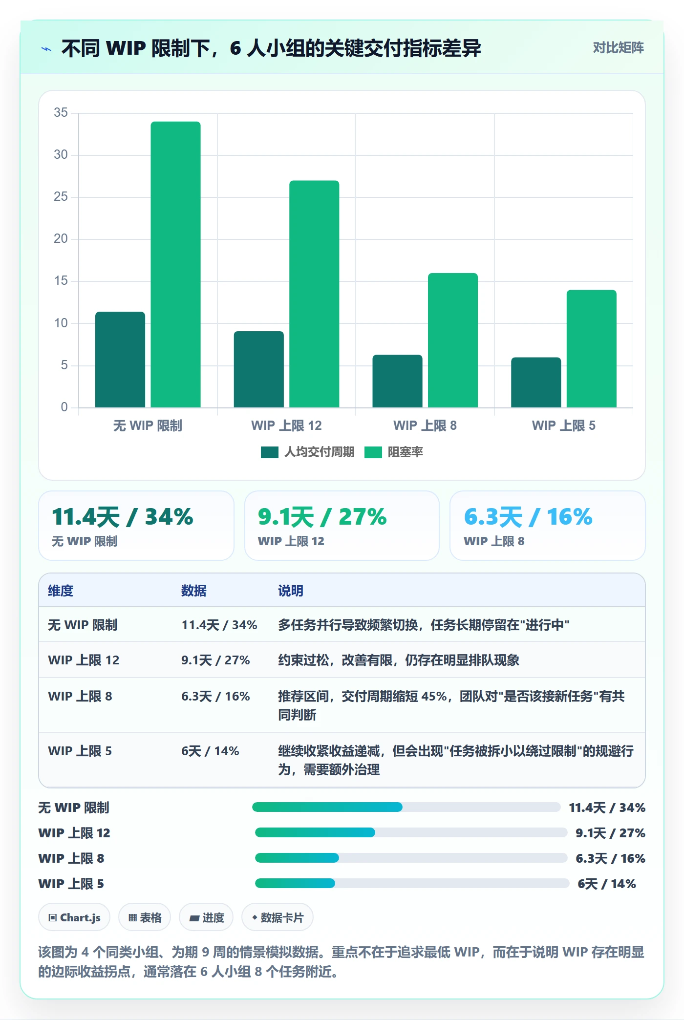Click the Chart.js chip icon

(x=52, y=918)
